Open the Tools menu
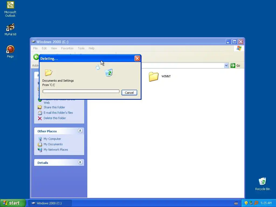276x207 pixels. click(x=81, y=48)
